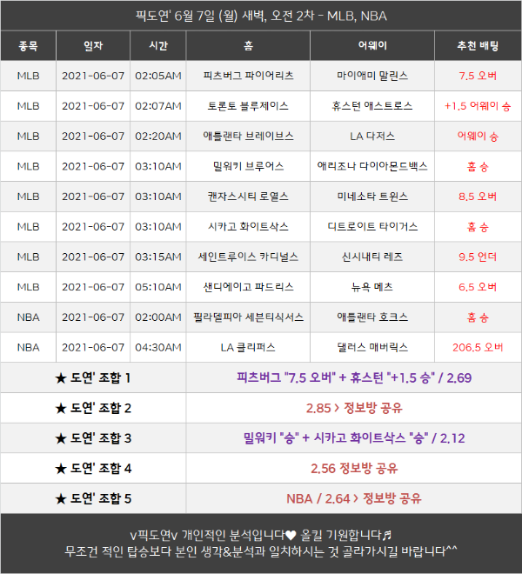Click the time cell '02:07AM'

[158, 106]
